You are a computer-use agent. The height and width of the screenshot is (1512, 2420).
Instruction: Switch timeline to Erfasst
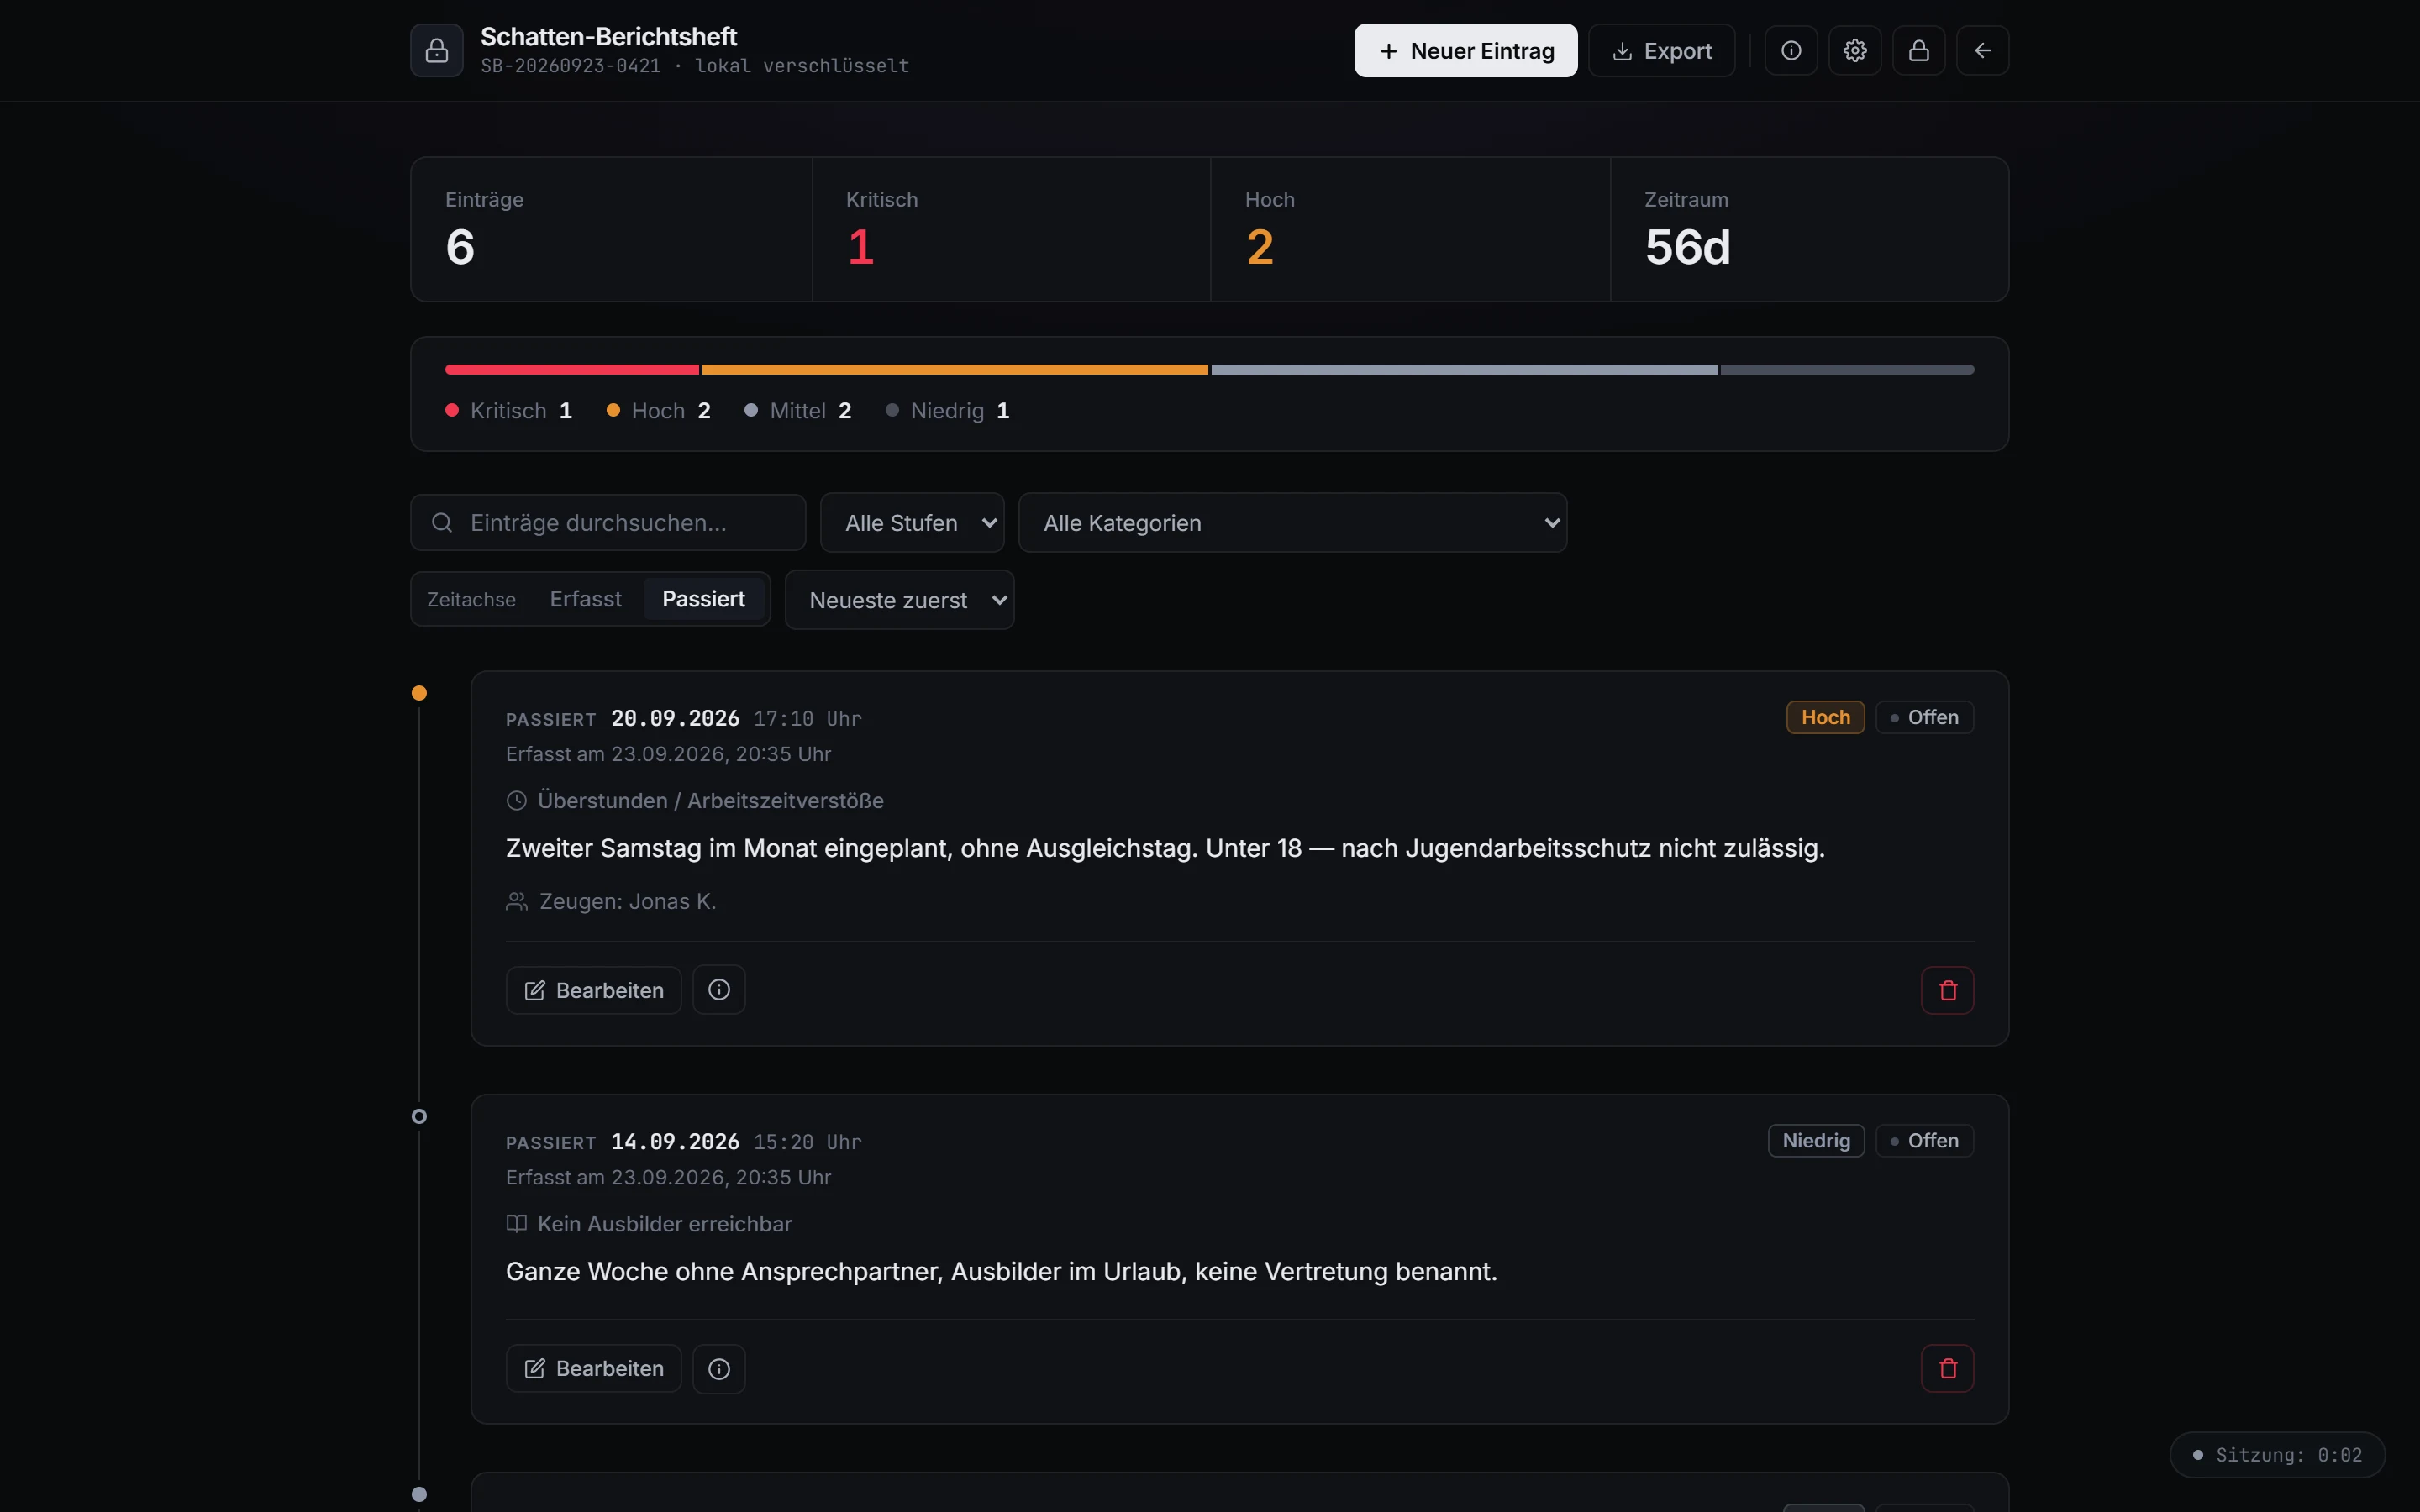click(585, 599)
